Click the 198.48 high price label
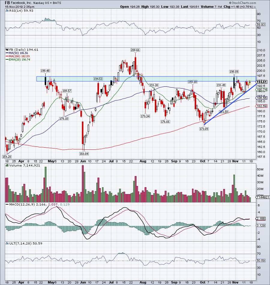Image resolution: width=270 pixels, height=285 pixels. click(x=45, y=71)
